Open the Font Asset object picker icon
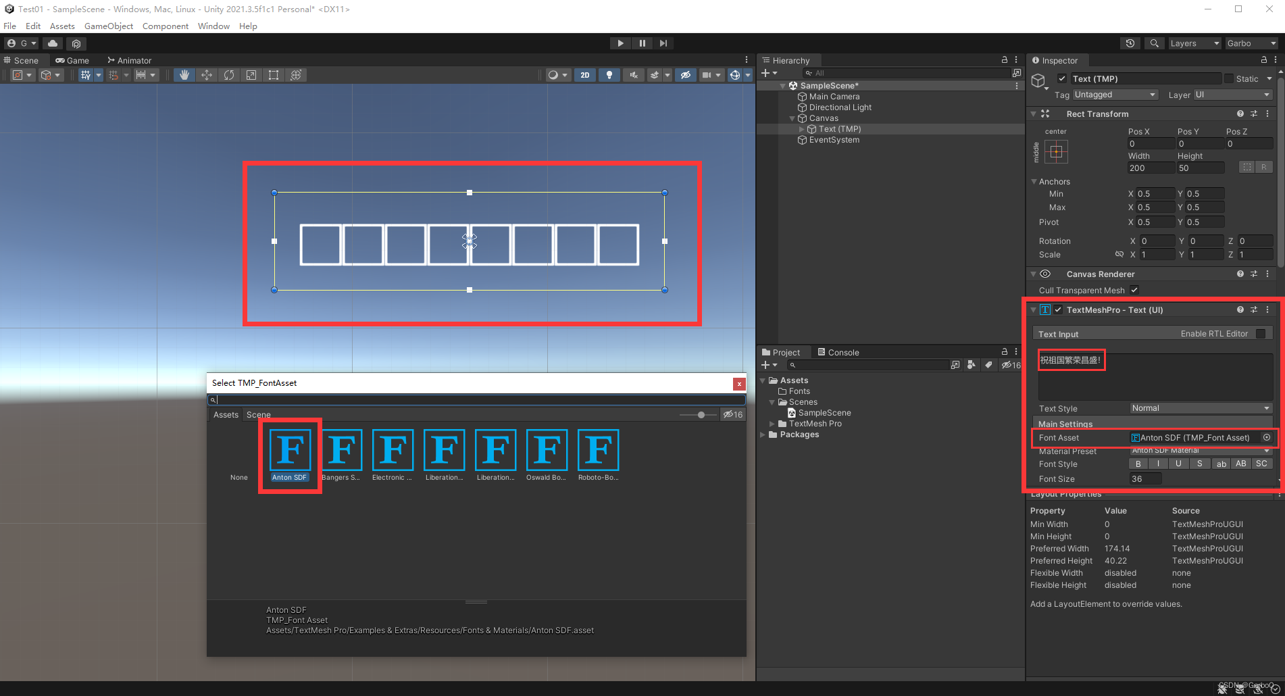 coord(1267,437)
